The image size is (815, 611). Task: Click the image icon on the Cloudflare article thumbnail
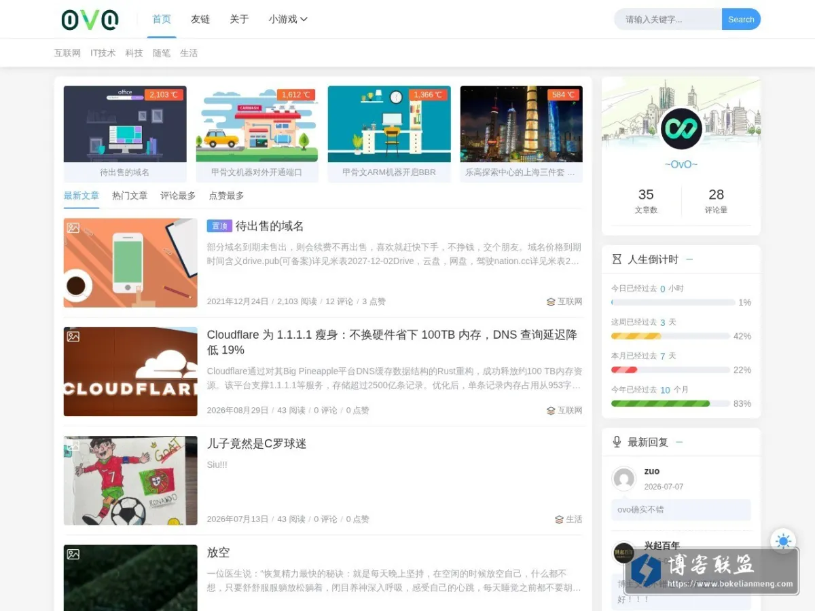tap(73, 337)
